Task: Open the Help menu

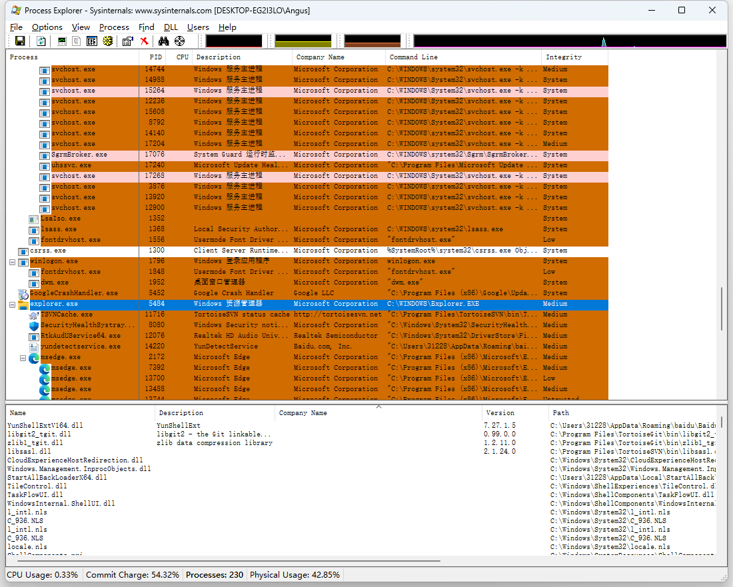Action: tap(227, 27)
